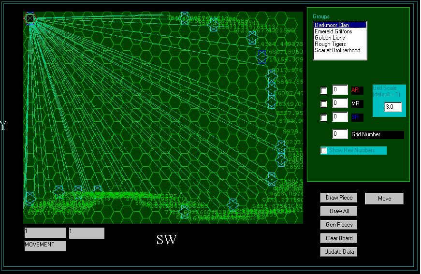421x274 pixels.
Task: Click the Move button
Action: click(384, 199)
